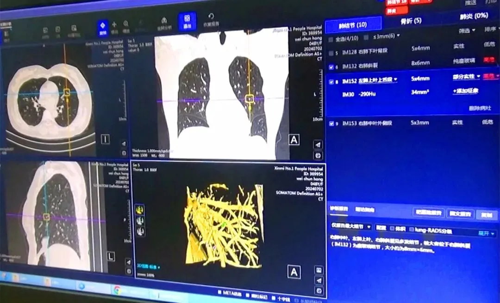Click the second outlined report button
The width and height of the screenshot is (500, 303).
[x=461, y=214]
